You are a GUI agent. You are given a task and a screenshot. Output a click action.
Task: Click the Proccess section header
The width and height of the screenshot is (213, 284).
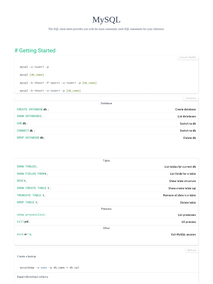tap(106, 209)
